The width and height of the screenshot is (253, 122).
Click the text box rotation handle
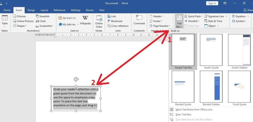point(76,79)
